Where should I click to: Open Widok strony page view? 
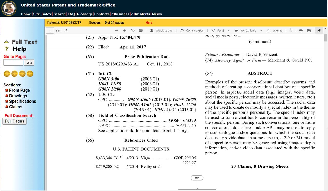[161, 30]
